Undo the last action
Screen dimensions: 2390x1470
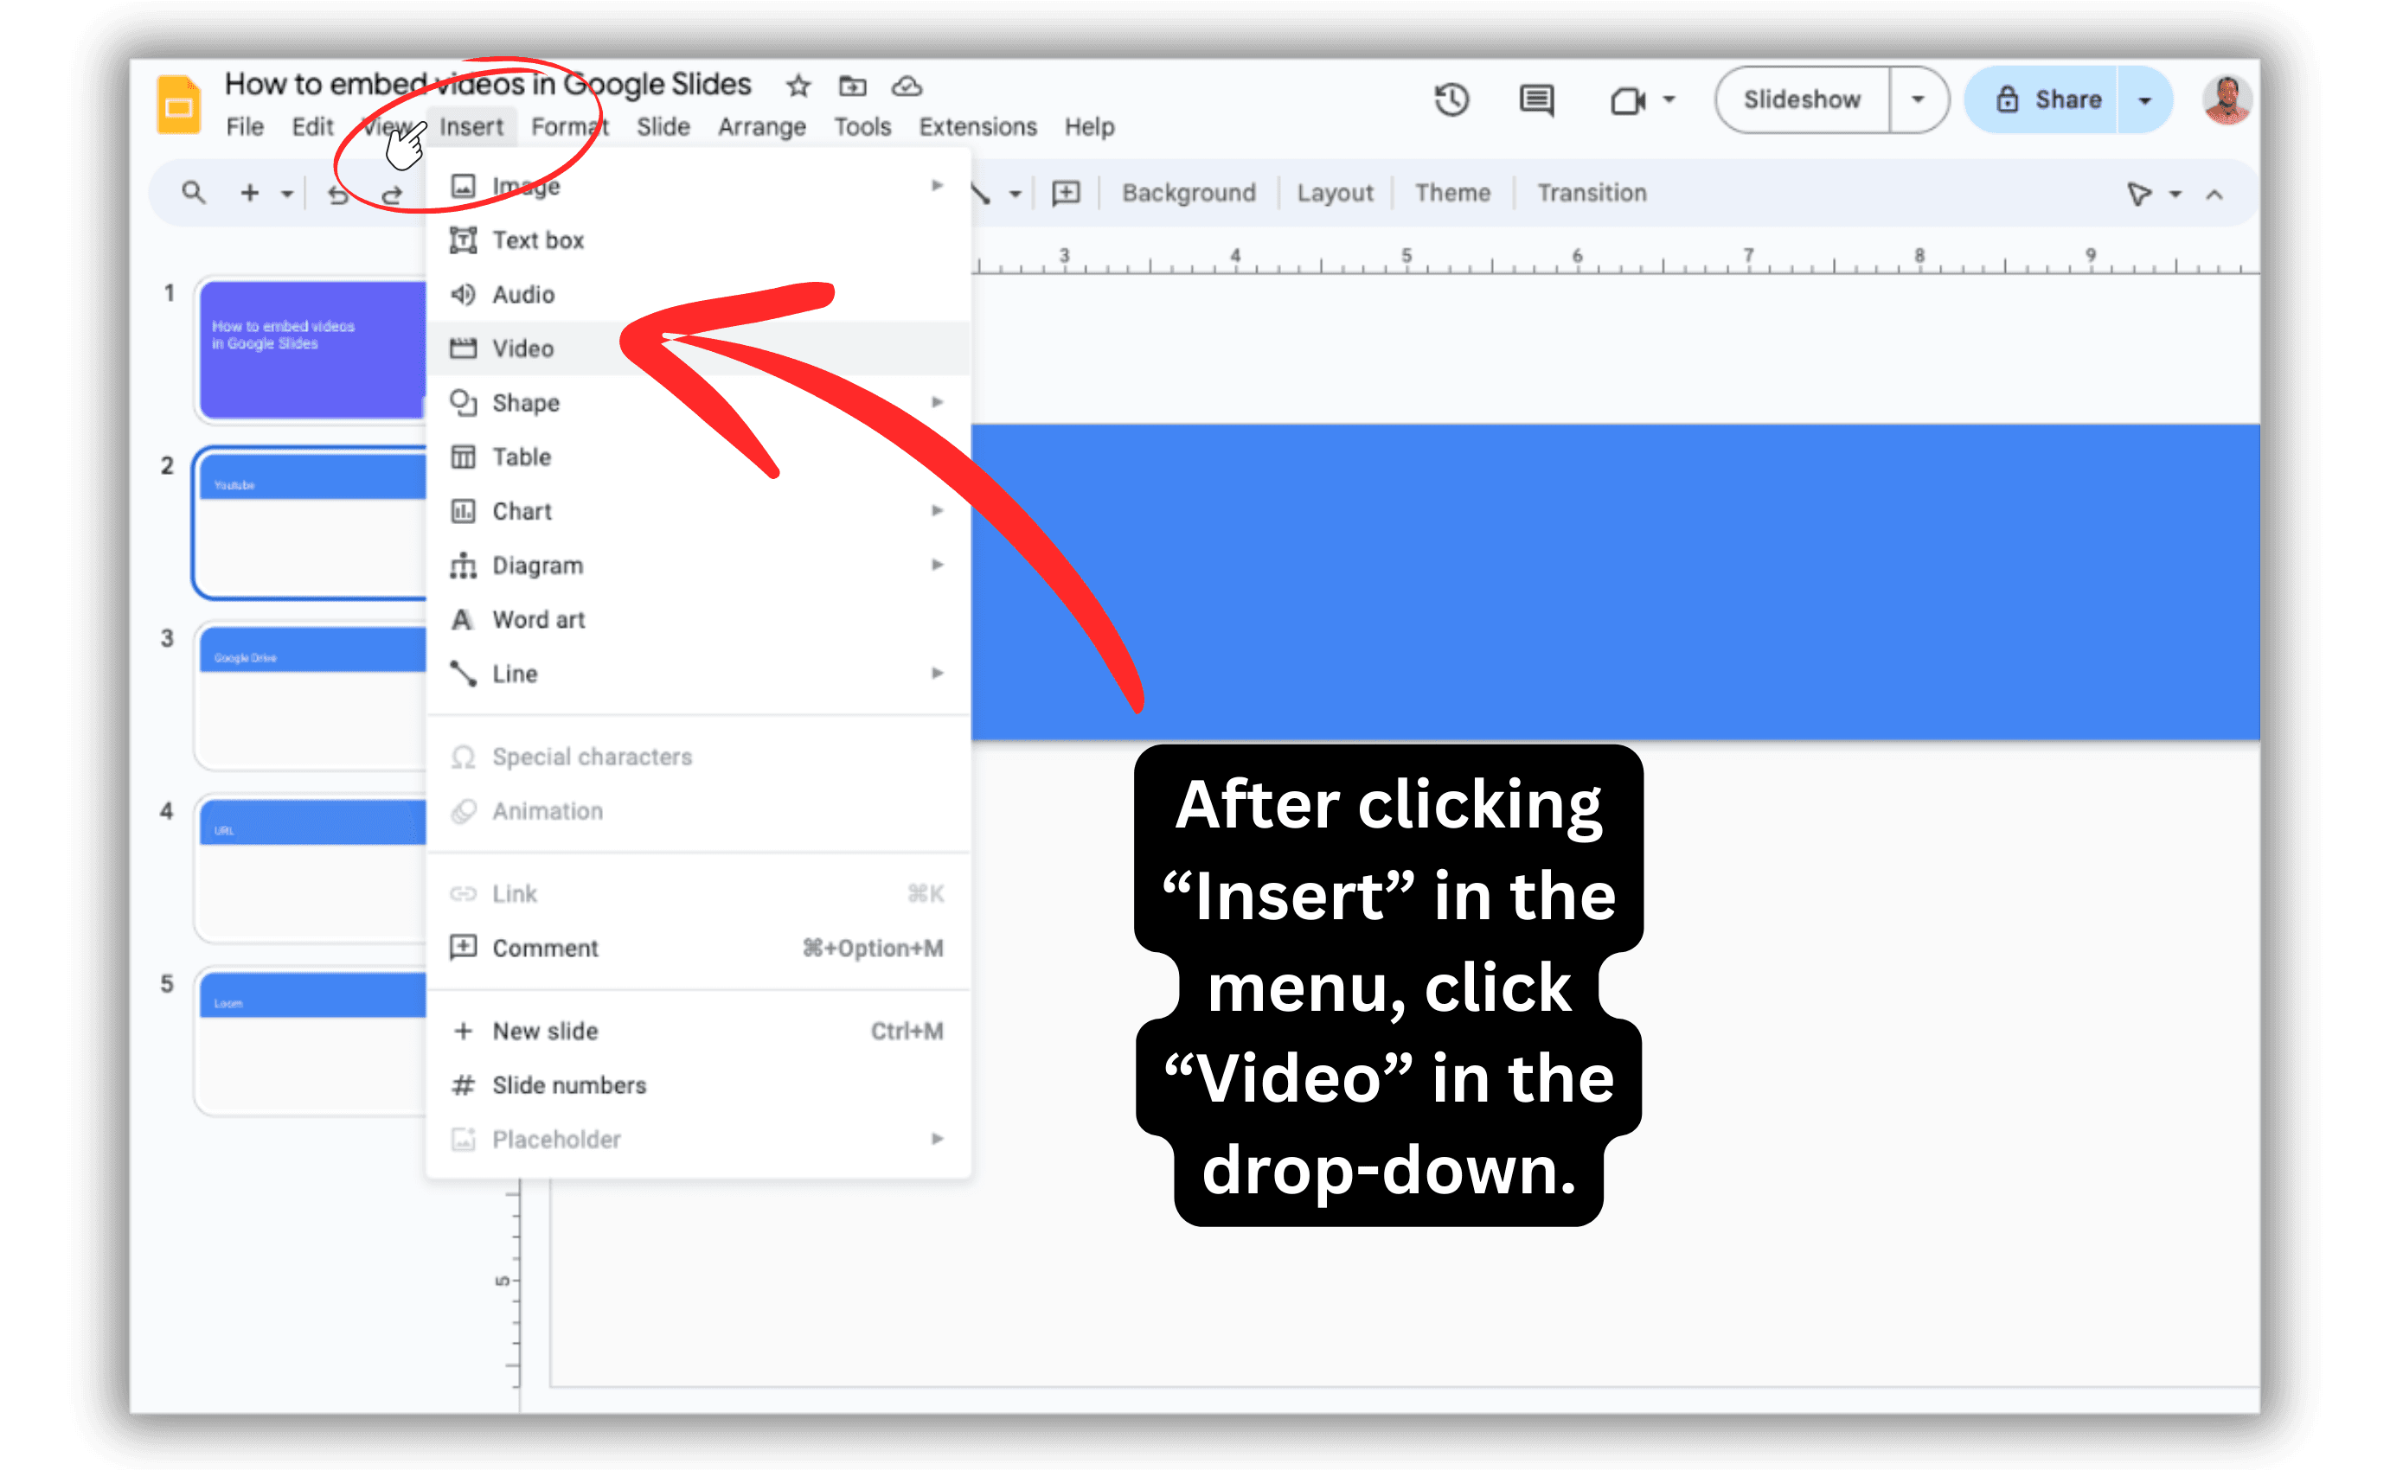click(337, 193)
